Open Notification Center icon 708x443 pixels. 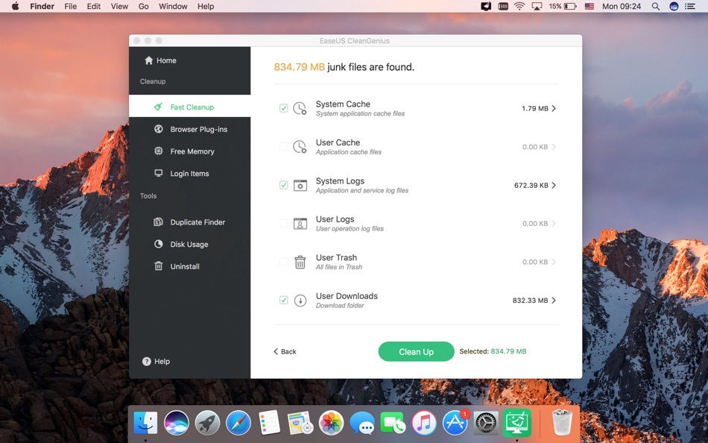click(690, 6)
